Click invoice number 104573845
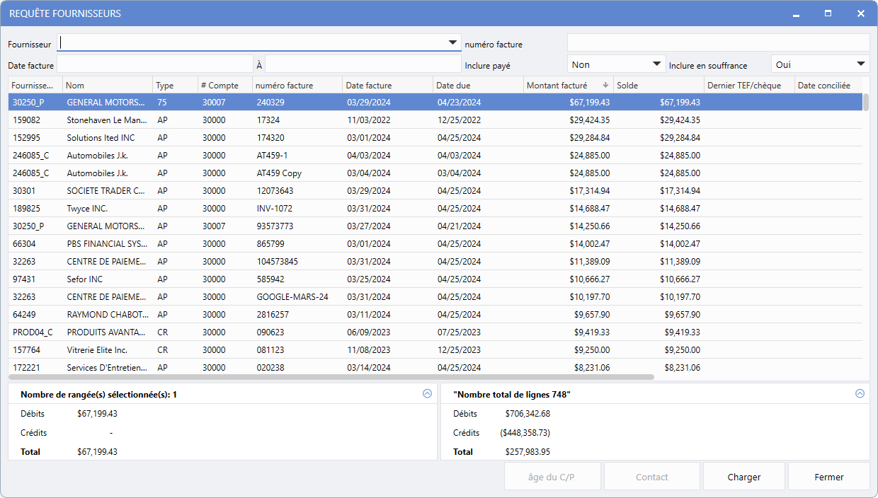This screenshot has height=498, width=878. (278, 262)
